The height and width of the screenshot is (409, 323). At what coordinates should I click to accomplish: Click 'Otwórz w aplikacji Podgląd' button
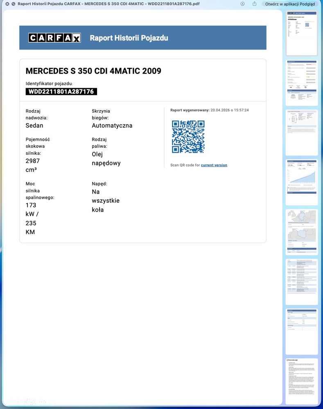tap(290, 4)
